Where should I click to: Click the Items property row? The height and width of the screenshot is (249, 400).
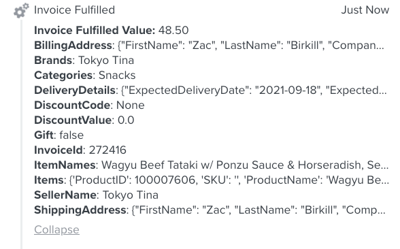coord(212,180)
